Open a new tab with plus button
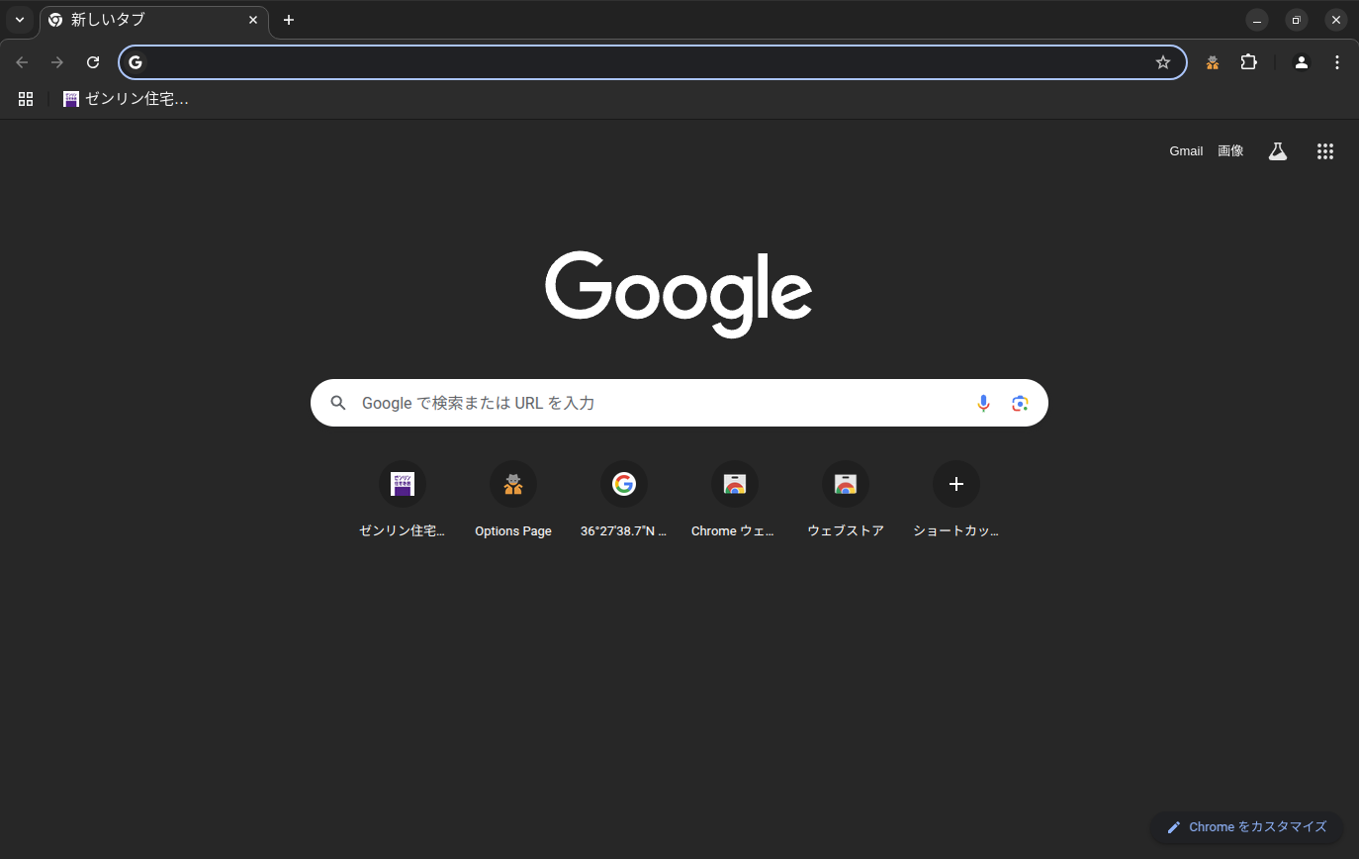 289,20
